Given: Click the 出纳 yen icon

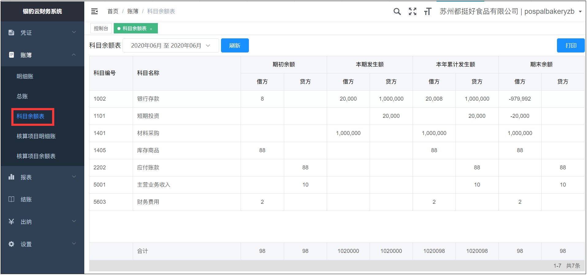Looking at the screenshot, I should pos(11,222).
